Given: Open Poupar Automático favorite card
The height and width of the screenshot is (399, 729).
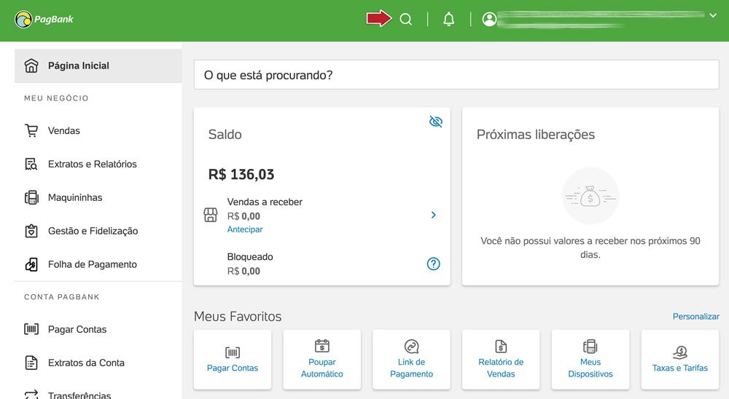Looking at the screenshot, I should 321,360.
